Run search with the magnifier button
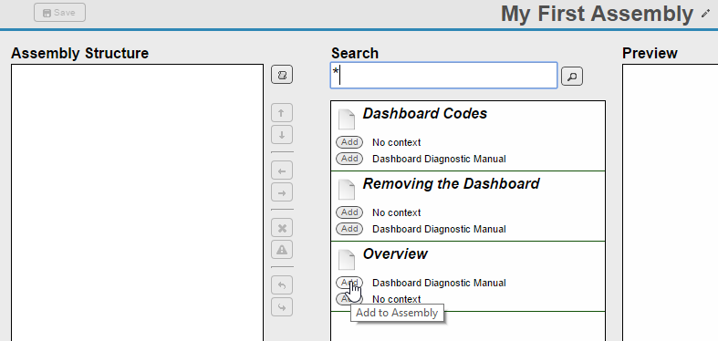The width and height of the screenshot is (718, 341). (572, 77)
